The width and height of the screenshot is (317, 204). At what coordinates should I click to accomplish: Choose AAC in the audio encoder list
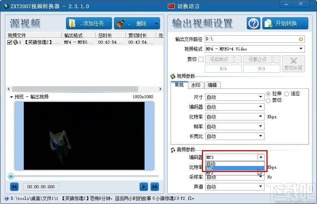tap(235, 168)
